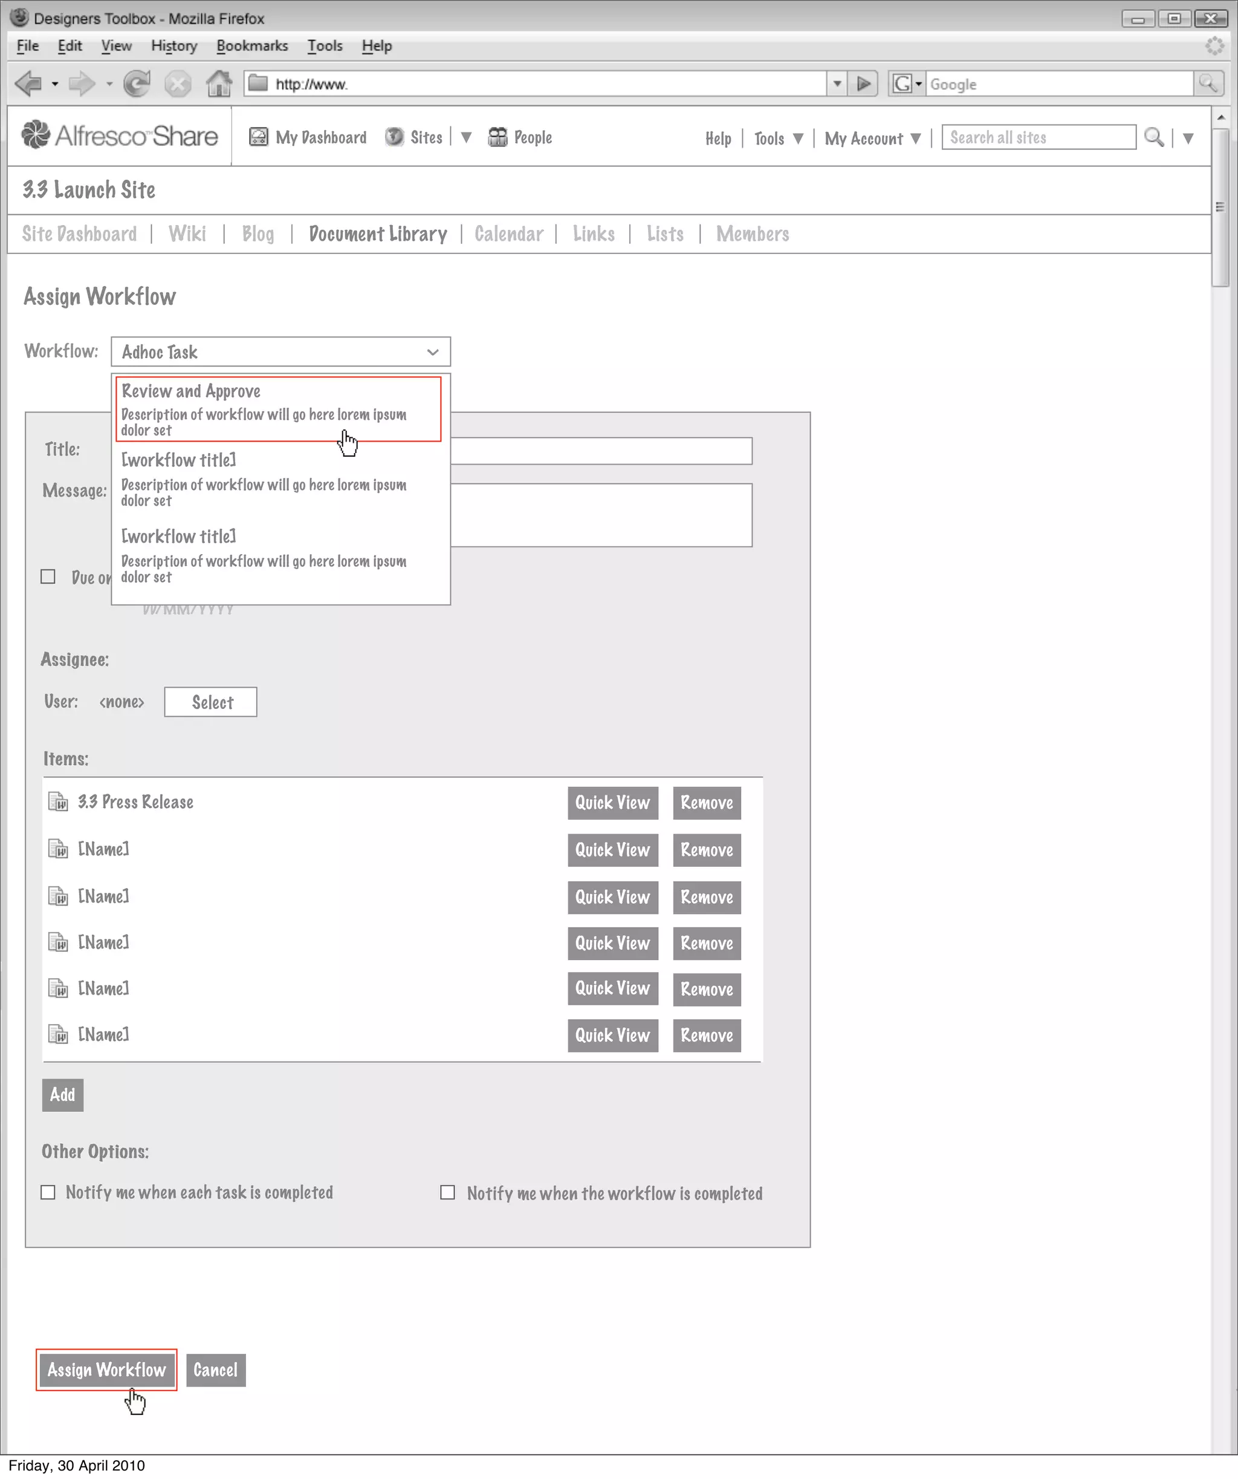Check Notify me when each task is completed

click(48, 1192)
